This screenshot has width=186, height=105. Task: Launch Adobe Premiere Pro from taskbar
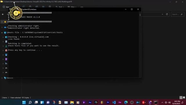click(108, 102)
